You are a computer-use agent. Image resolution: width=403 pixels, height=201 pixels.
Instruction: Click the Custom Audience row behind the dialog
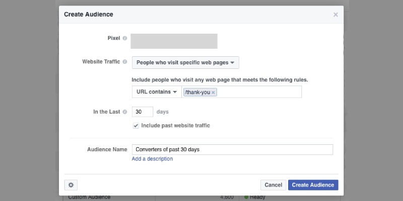pos(90,197)
